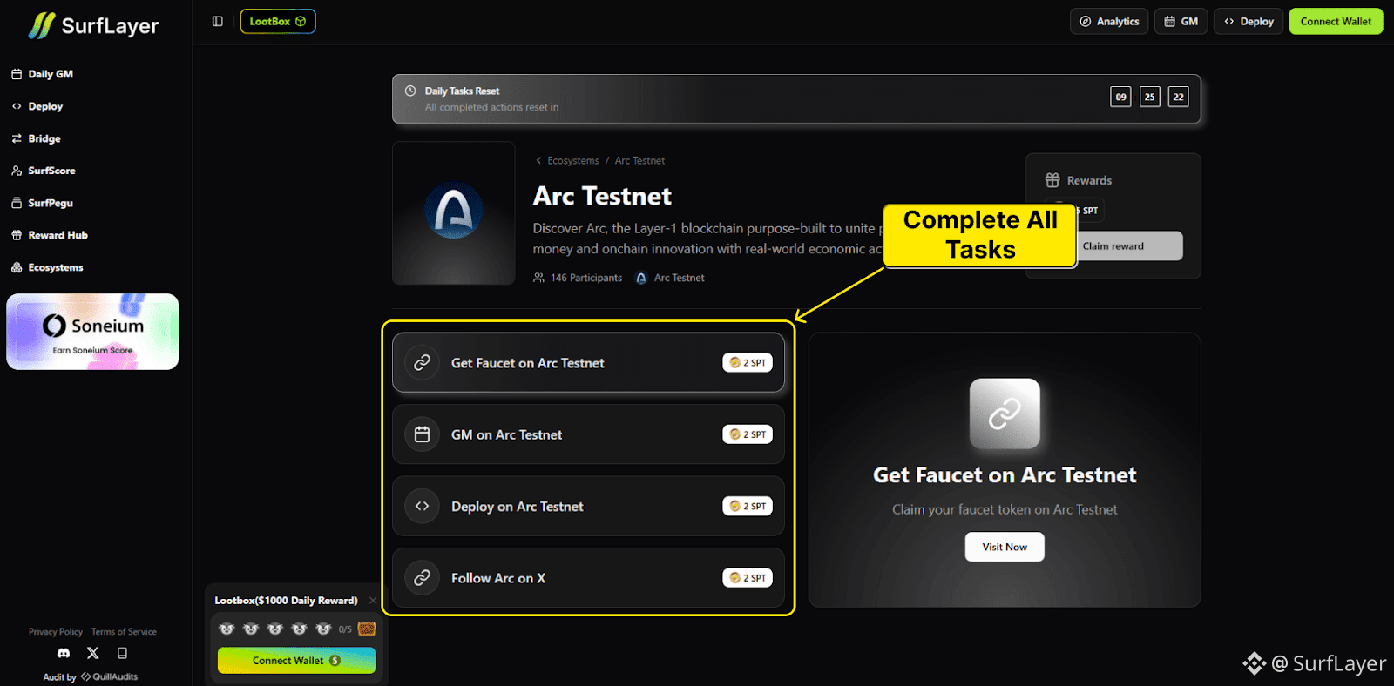The image size is (1394, 686).
Task: Go to Daily GM in sidebar
Action: 42,74
